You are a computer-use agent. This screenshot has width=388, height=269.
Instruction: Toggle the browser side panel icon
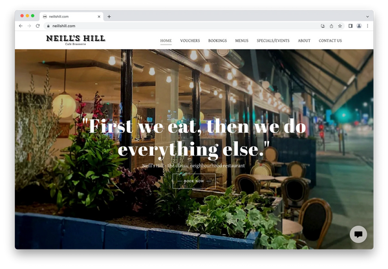(x=350, y=26)
